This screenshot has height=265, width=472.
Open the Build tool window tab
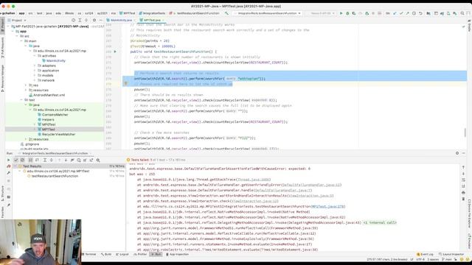(106, 254)
